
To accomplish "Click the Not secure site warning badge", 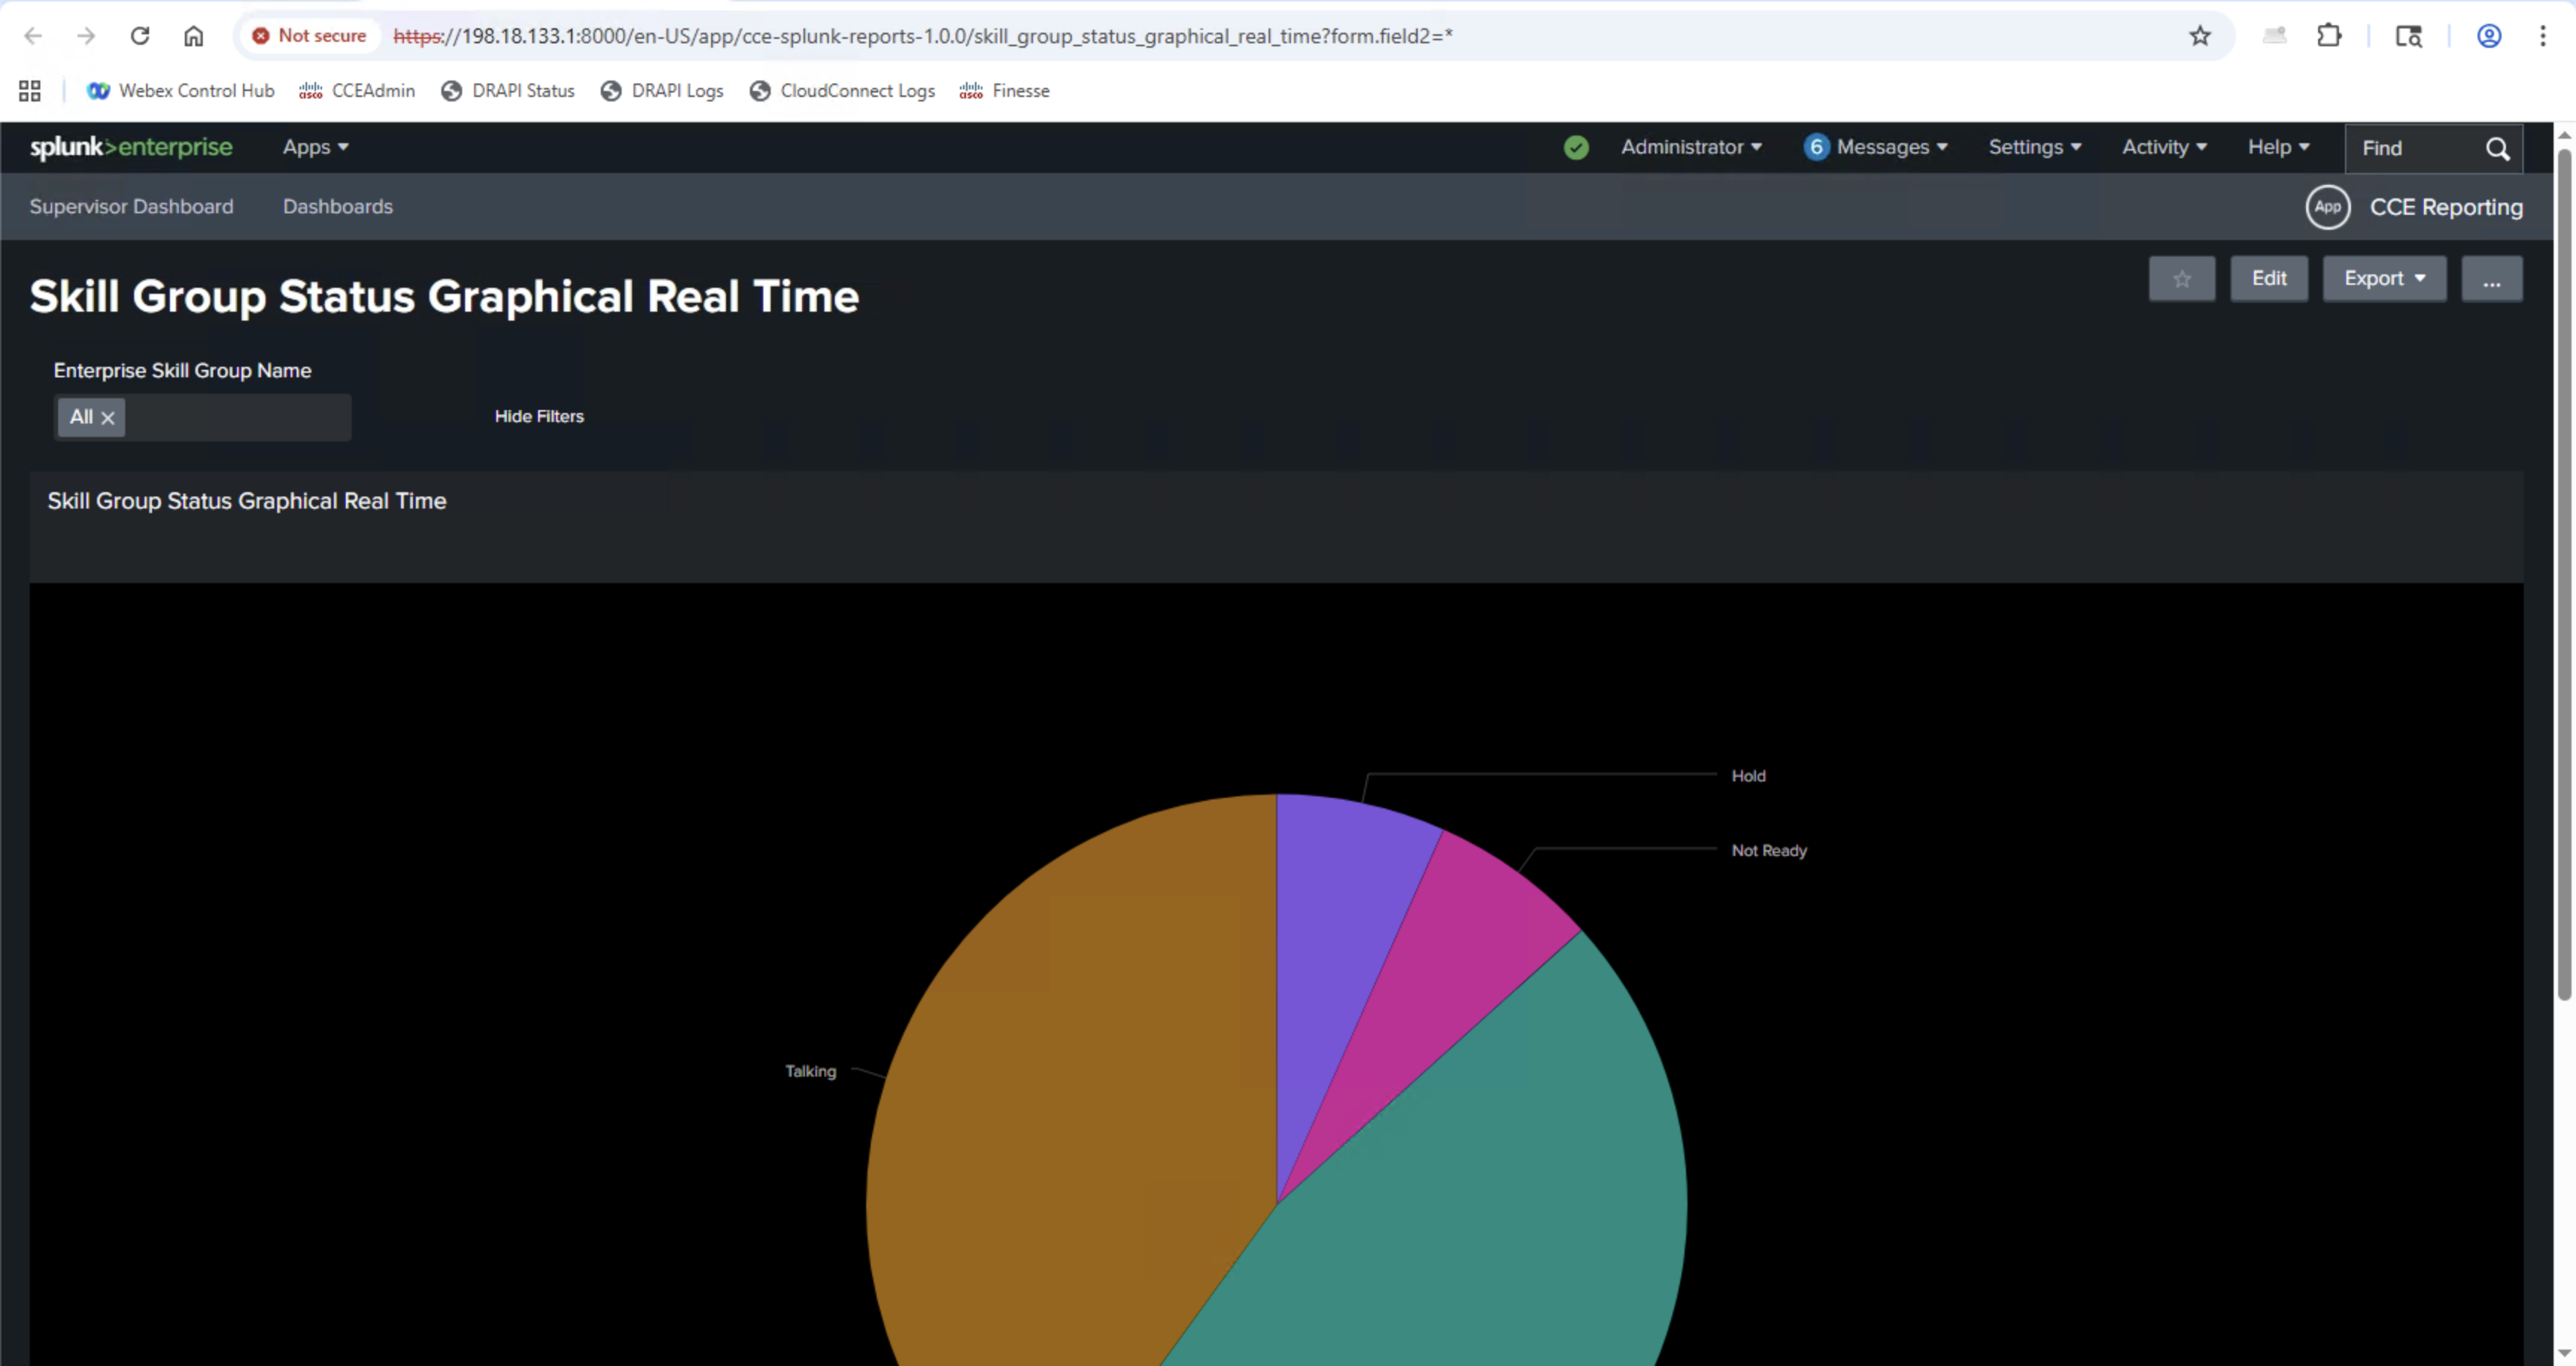I will coord(309,36).
